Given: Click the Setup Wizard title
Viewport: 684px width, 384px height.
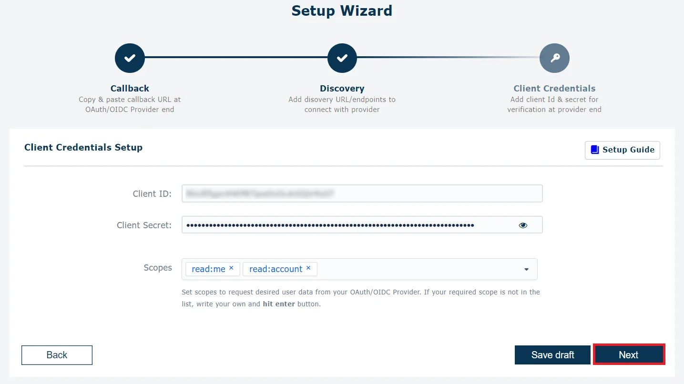Looking at the screenshot, I should click(x=342, y=10).
